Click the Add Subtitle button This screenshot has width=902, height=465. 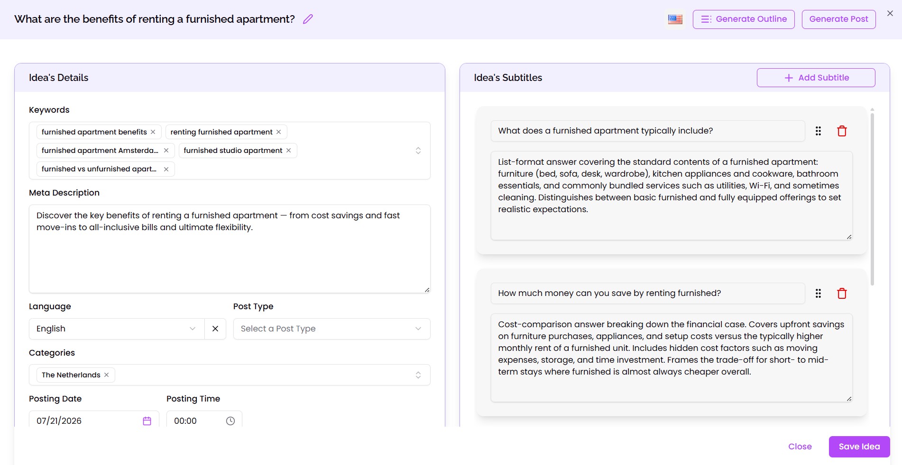pyautogui.click(x=816, y=78)
